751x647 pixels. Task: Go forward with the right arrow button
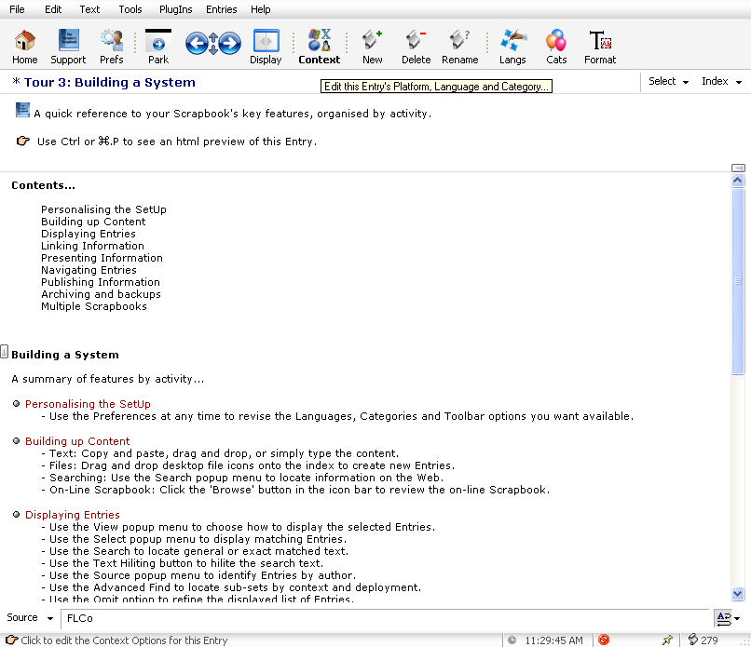click(230, 44)
